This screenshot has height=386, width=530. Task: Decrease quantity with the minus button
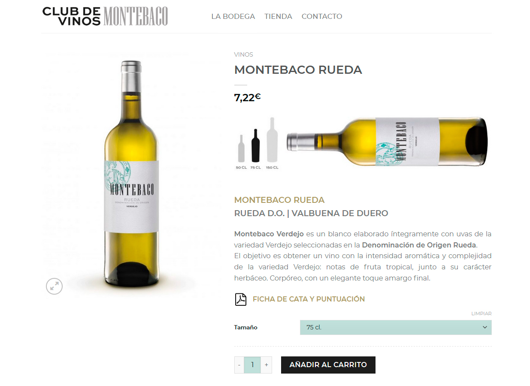click(239, 365)
